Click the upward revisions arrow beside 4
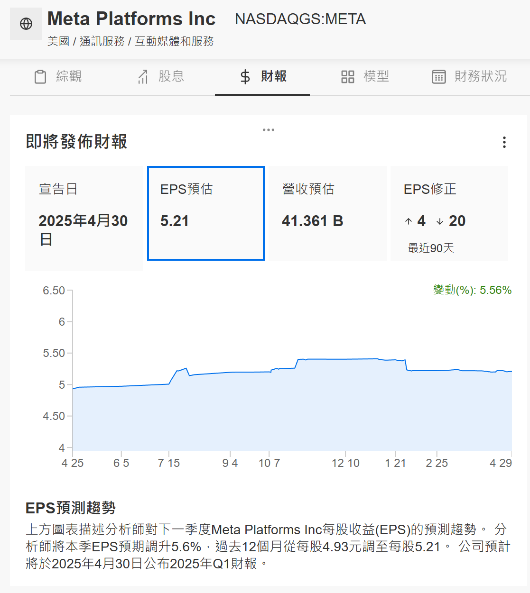Screen dimensions: 530x593 pos(409,221)
